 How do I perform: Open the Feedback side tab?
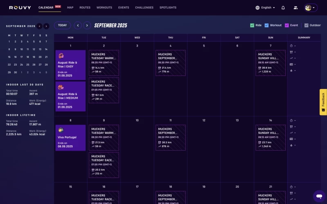pos(323,102)
